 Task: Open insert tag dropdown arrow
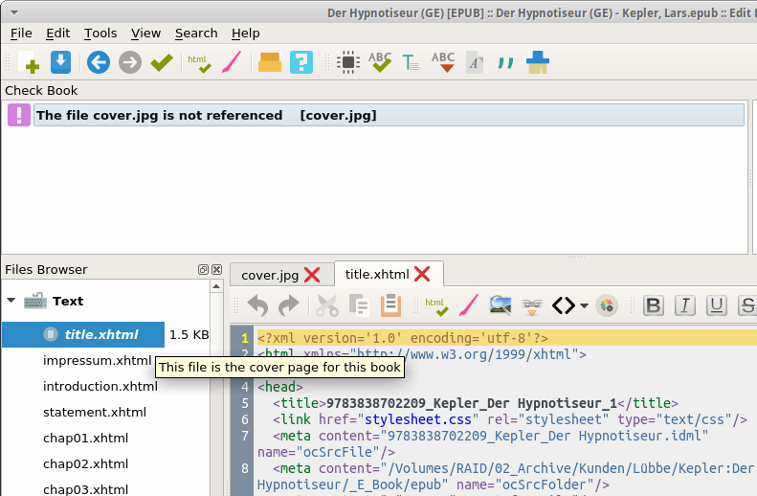[x=584, y=305]
